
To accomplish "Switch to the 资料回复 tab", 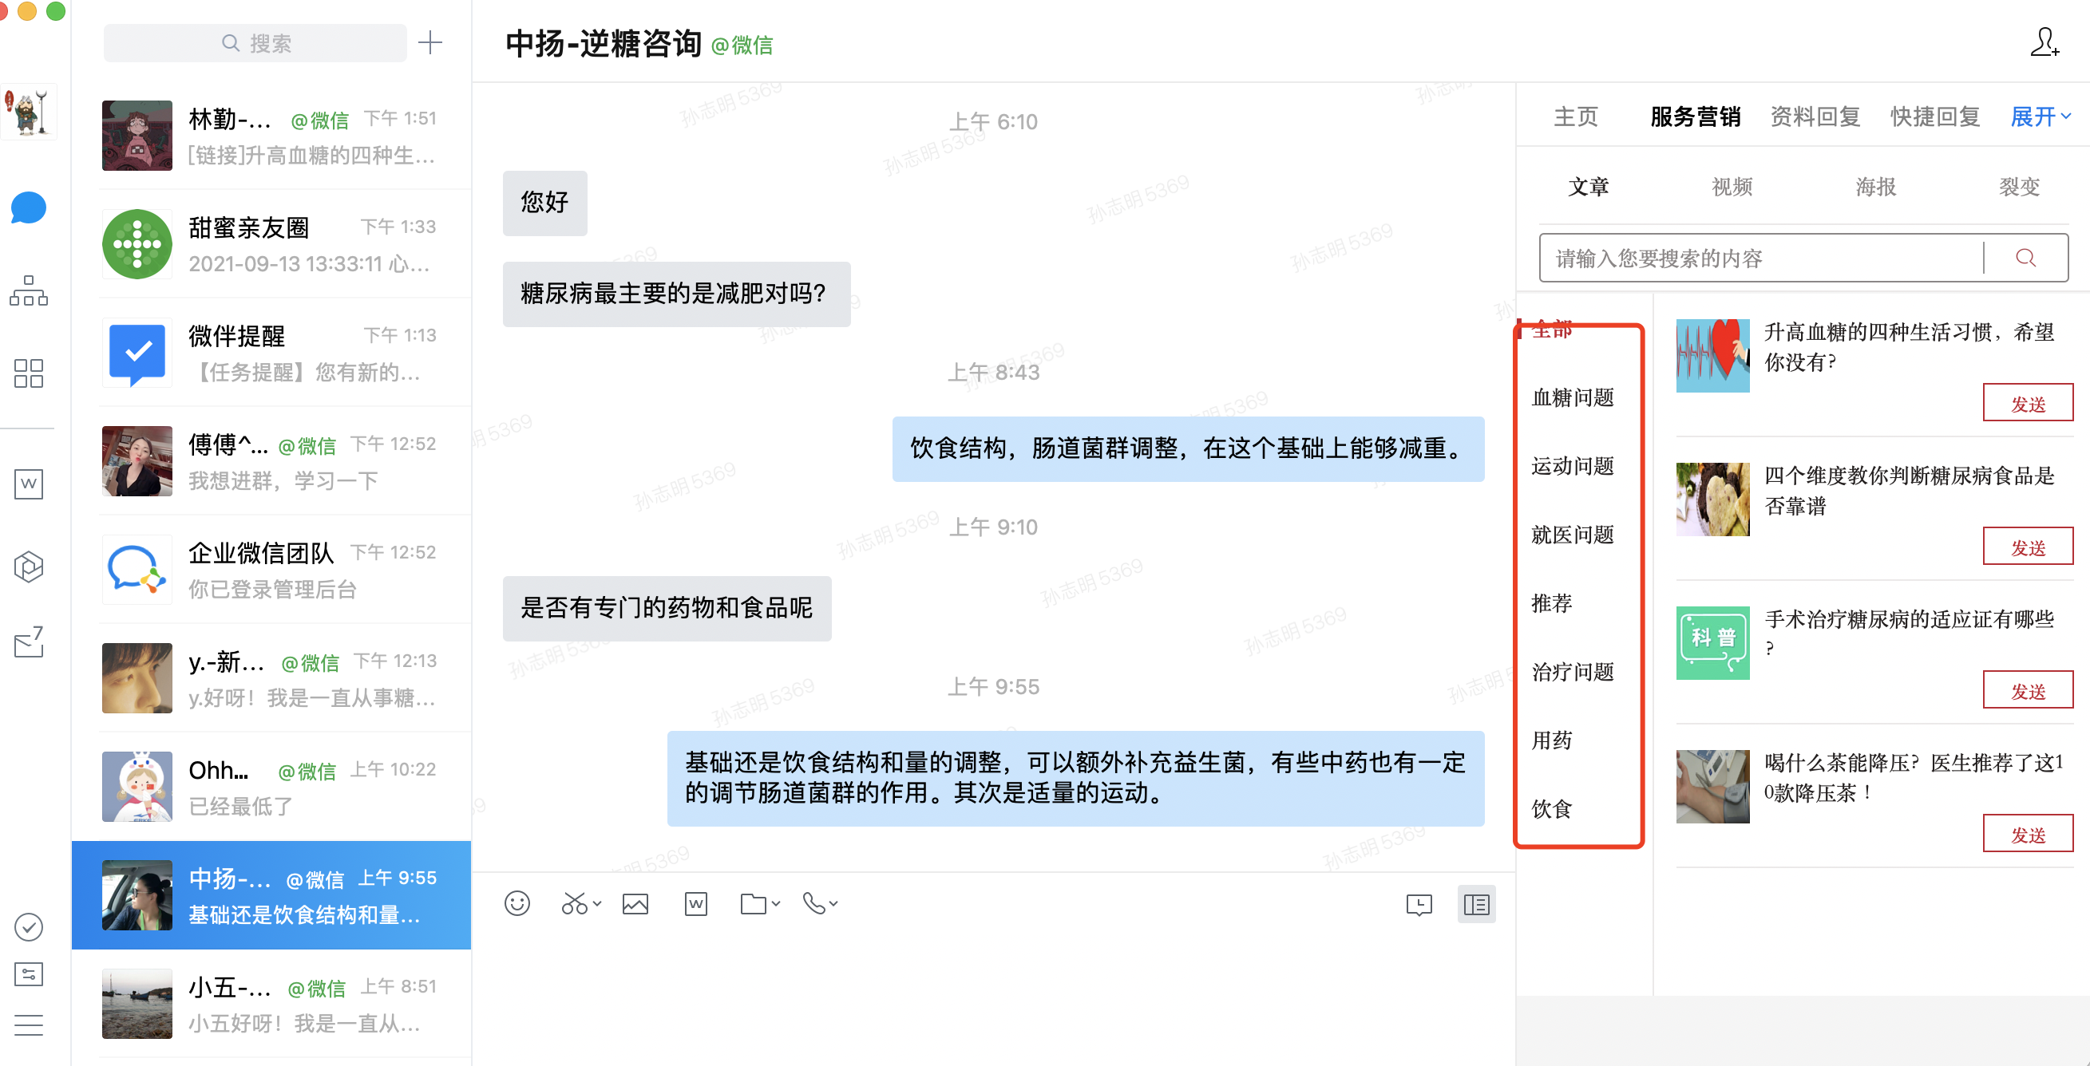I will (x=1814, y=116).
